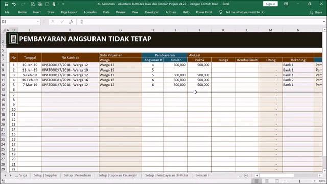Click the Cancel X icon in formula bar
Screen dimensions: 327x184
coord(53,21)
